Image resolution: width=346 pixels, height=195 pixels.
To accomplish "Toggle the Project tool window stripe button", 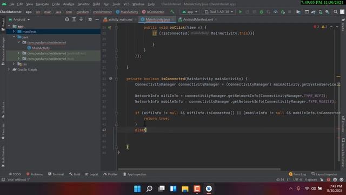I will point(3,24).
